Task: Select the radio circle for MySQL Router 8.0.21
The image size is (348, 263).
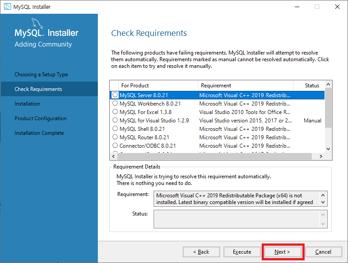Action: click(x=115, y=137)
